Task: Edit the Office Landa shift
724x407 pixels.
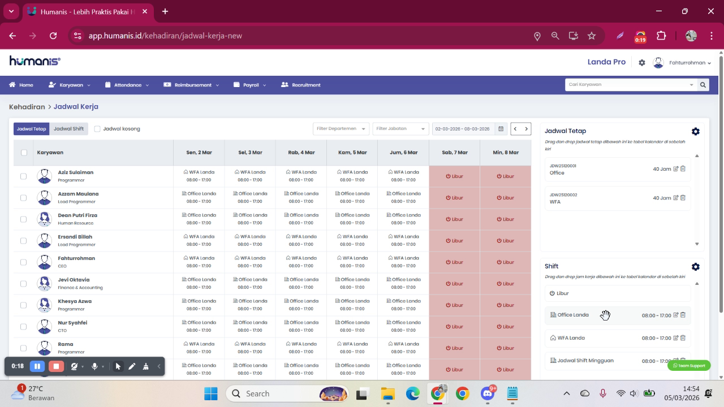Action: pos(676,315)
